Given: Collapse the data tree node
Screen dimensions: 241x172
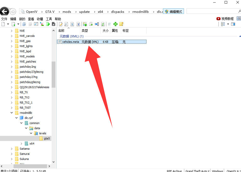Looking at the screenshot, I should pyautogui.click(x=26, y=128).
